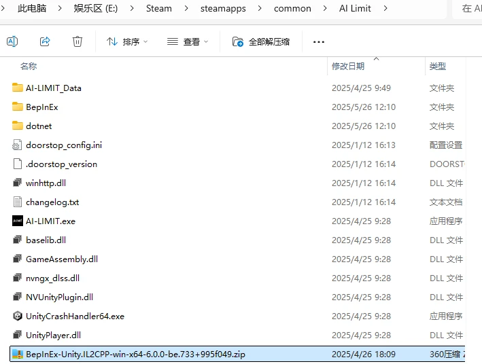Select the BepInEx folder icon
The height and width of the screenshot is (364, 482).
[x=18, y=107]
